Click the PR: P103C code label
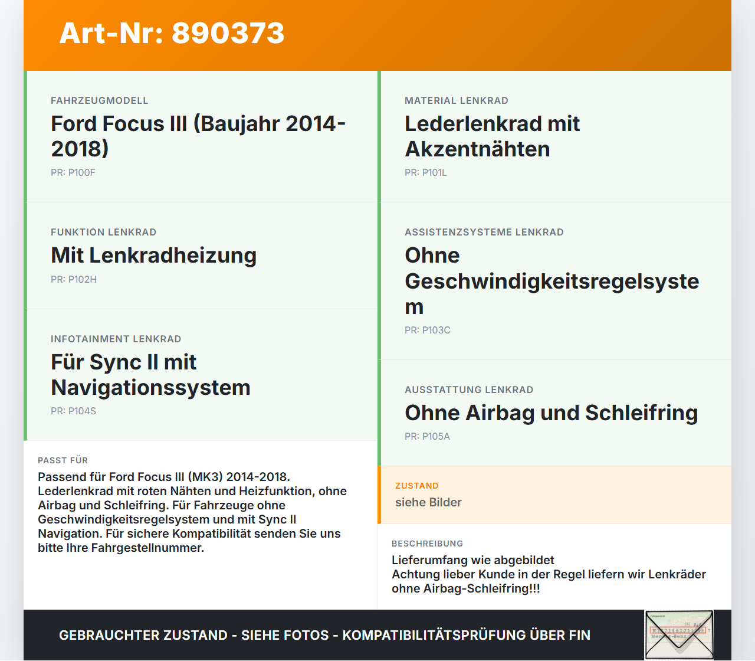The width and height of the screenshot is (755, 661). point(427,330)
